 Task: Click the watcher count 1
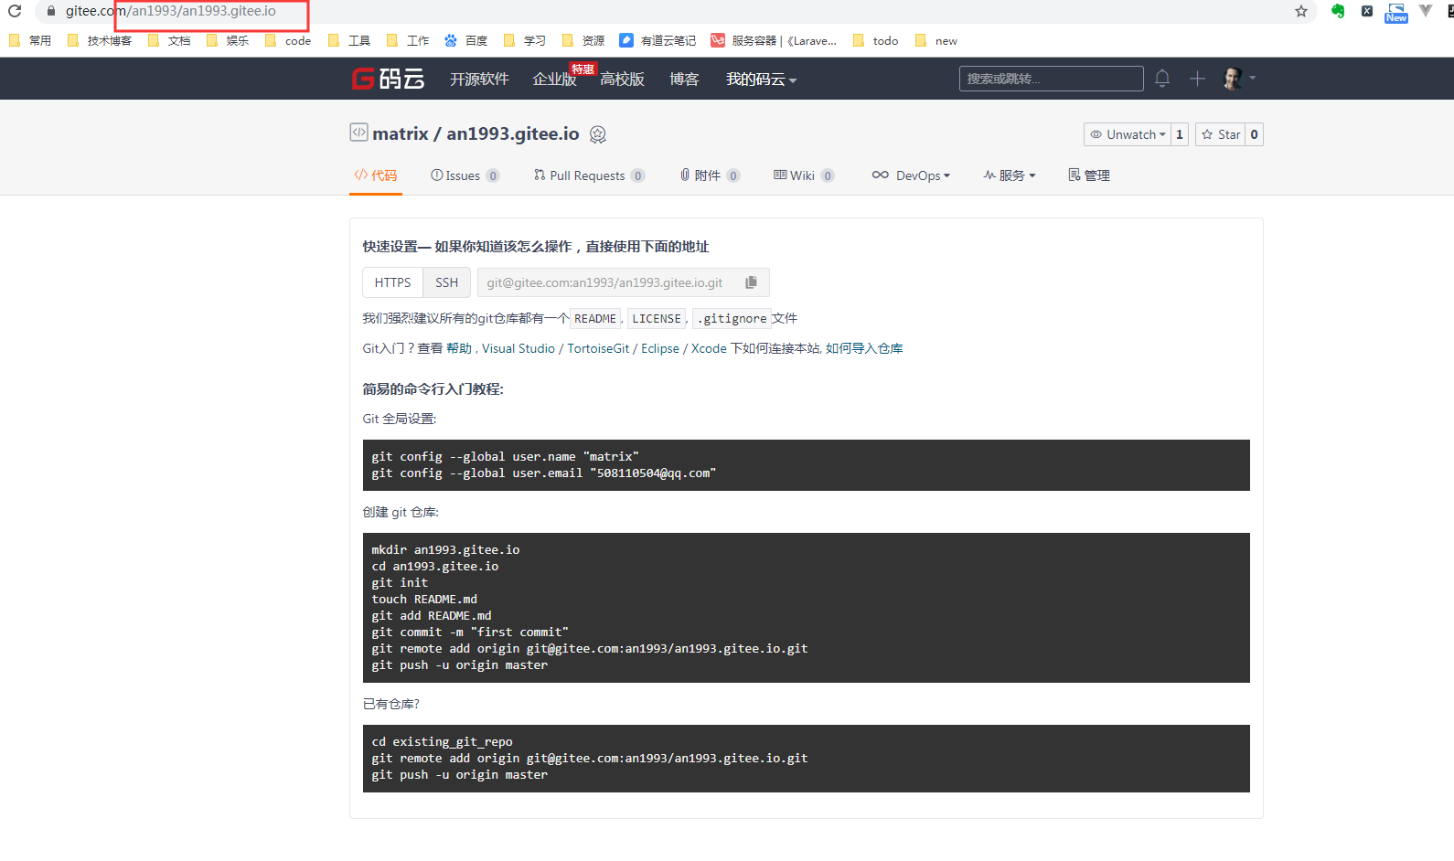click(x=1180, y=134)
